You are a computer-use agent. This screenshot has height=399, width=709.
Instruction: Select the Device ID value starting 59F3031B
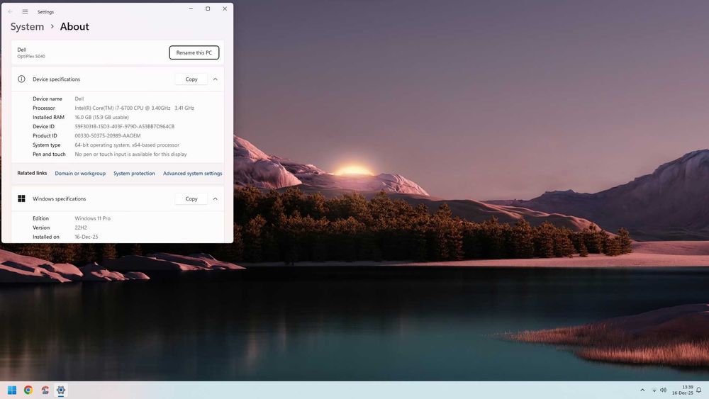click(124, 127)
